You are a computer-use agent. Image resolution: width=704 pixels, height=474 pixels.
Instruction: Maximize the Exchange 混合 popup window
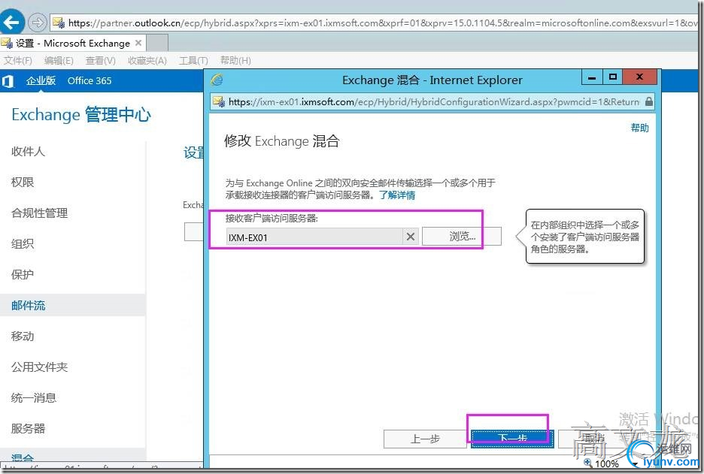(x=612, y=77)
